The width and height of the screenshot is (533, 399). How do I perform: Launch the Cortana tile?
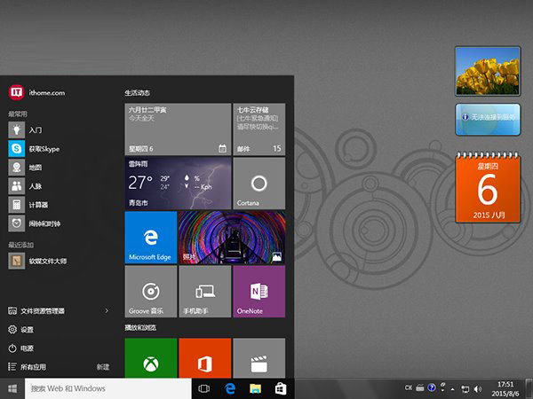tap(259, 184)
